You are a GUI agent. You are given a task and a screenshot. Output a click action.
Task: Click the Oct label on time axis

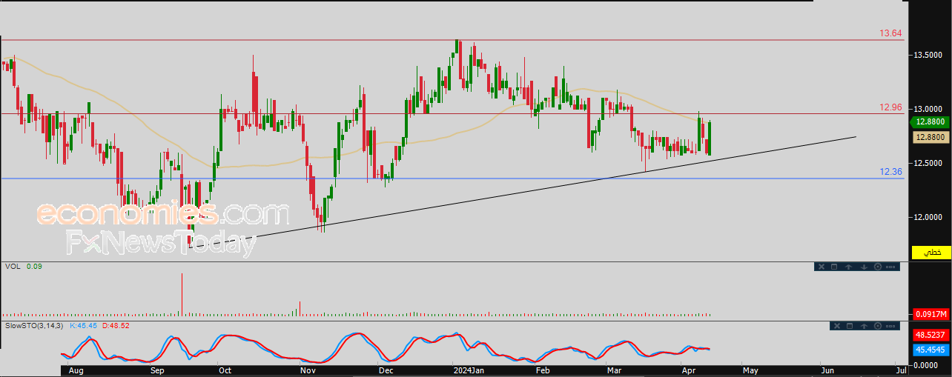225,370
